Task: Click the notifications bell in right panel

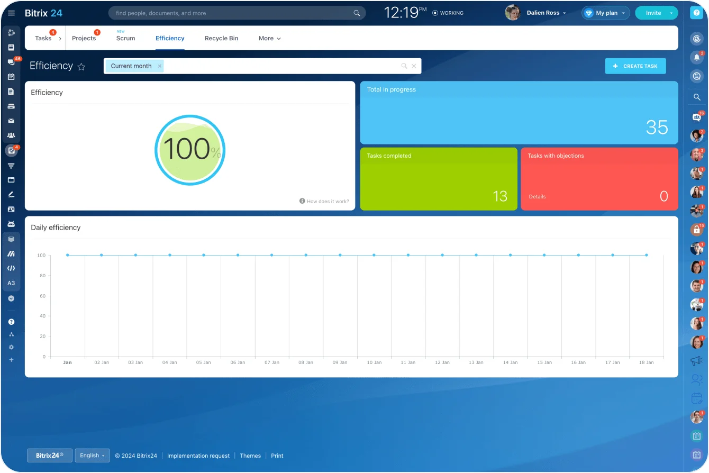Action: pos(697,57)
